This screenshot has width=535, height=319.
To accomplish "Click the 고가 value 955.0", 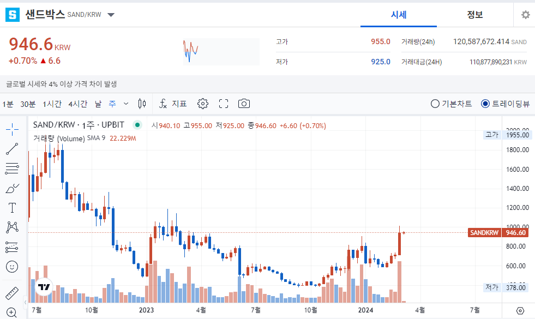I will (x=381, y=41).
